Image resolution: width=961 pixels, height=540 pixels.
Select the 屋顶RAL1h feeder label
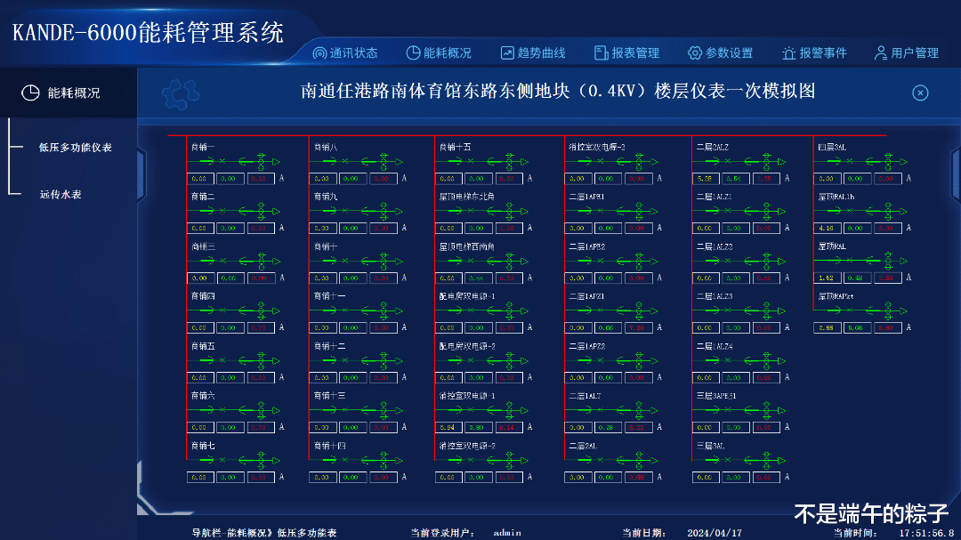pos(836,197)
